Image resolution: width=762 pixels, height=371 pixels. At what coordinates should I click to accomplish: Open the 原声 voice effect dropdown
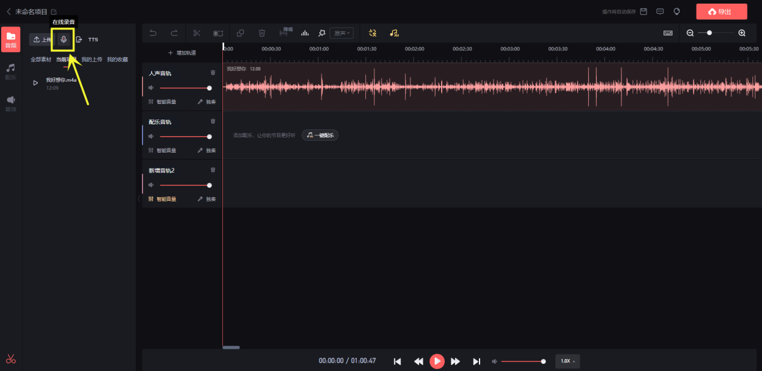coord(341,33)
